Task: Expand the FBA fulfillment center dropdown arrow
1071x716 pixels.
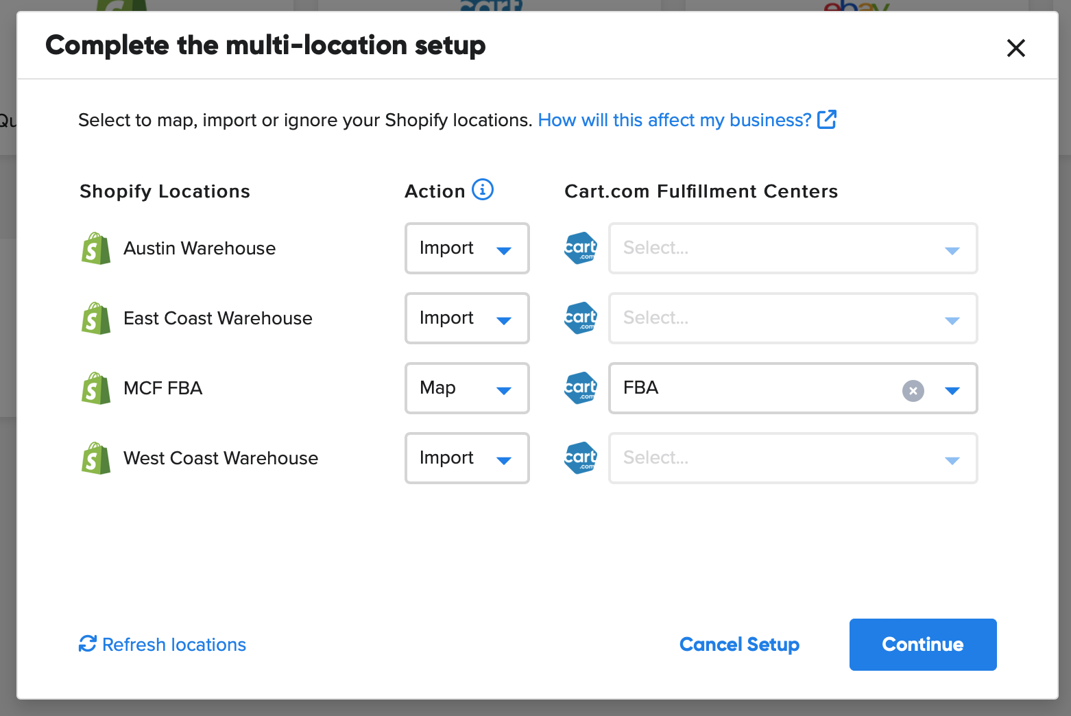Action: click(x=952, y=390)
